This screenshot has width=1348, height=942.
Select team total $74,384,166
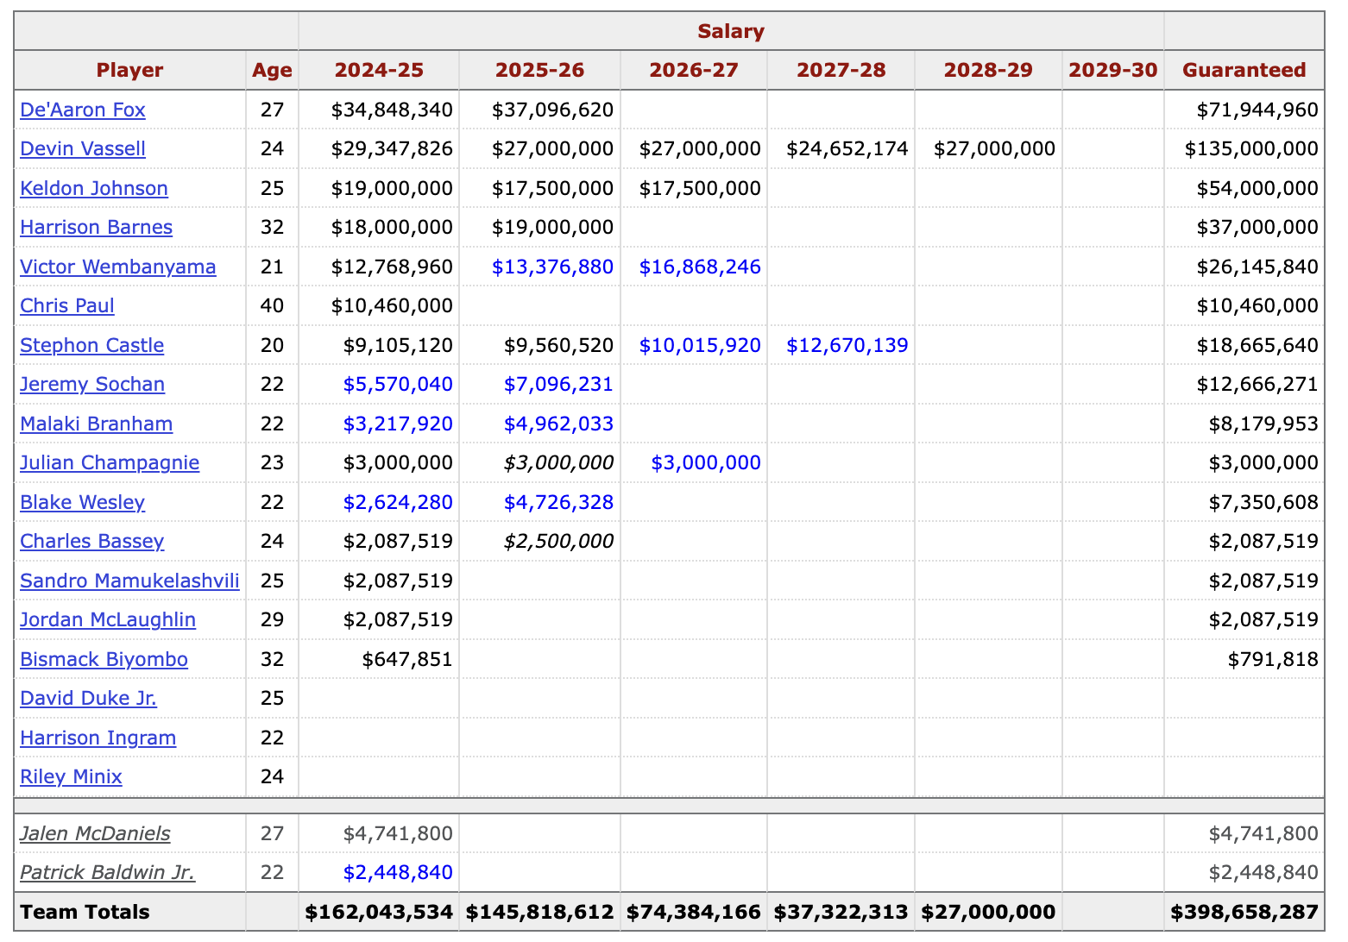(x=694, y=912)
